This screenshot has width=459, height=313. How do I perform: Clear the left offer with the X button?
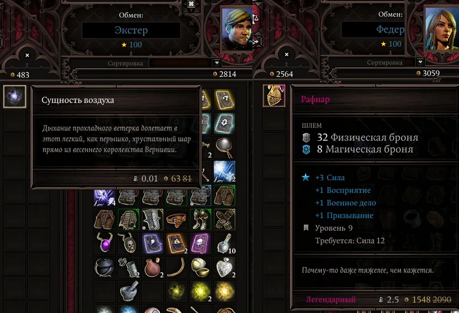tap(27, 55)
